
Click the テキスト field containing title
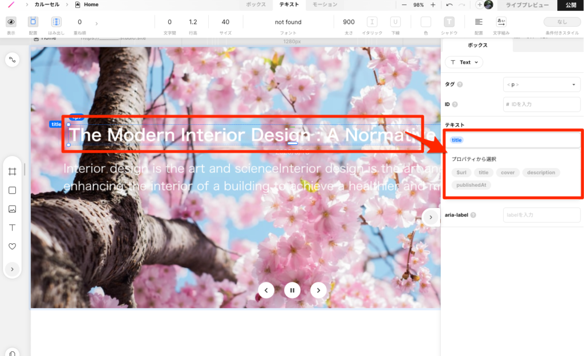coord(513,140)
